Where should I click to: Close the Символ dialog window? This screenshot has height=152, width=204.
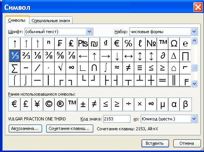[198, 7]
